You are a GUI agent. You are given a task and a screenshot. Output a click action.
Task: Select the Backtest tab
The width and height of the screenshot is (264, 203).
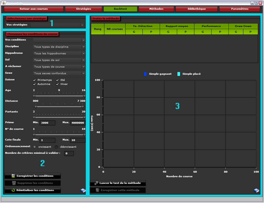[x=120, y=9]
